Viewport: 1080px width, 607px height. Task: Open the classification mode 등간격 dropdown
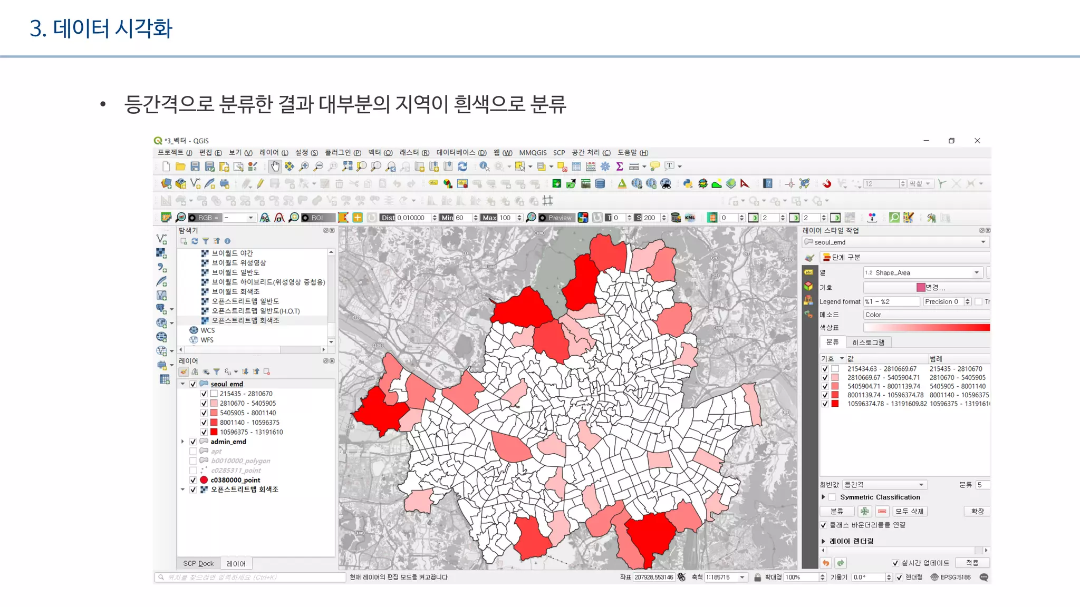(885, 485)
